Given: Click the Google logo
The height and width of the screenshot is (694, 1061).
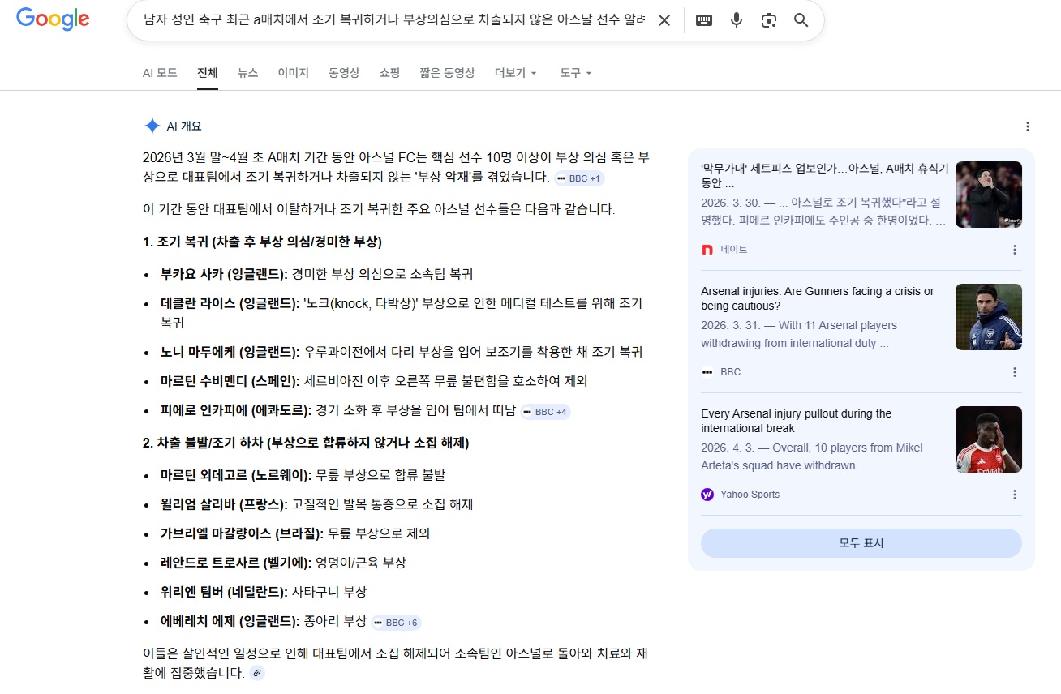Looking at the screenshot, I should [53, 19].
